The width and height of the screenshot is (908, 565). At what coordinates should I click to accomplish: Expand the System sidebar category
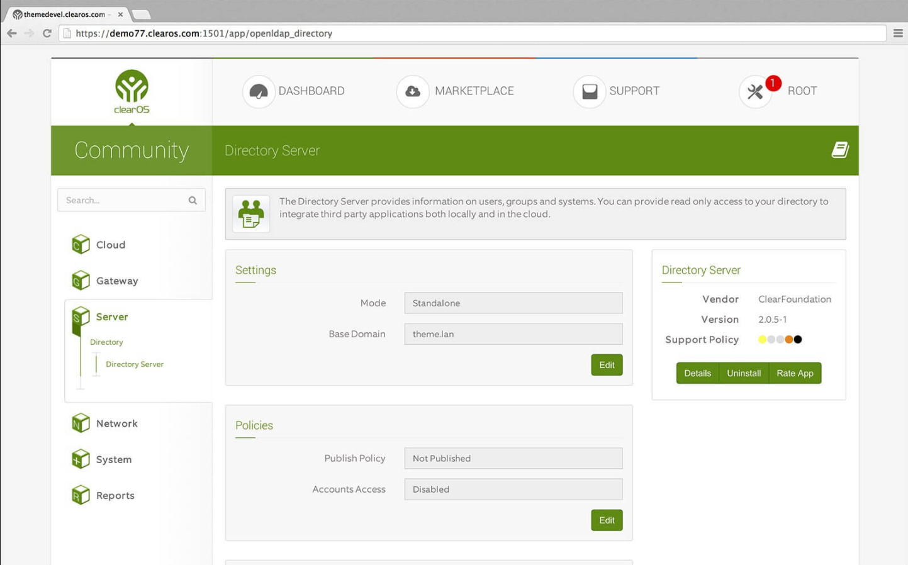click(113, 459)
